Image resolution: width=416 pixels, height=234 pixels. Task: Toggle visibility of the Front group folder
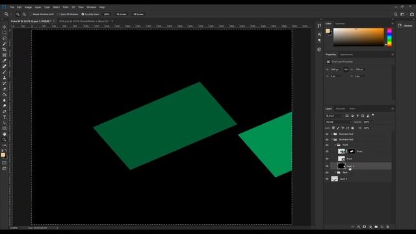[327, 145]
